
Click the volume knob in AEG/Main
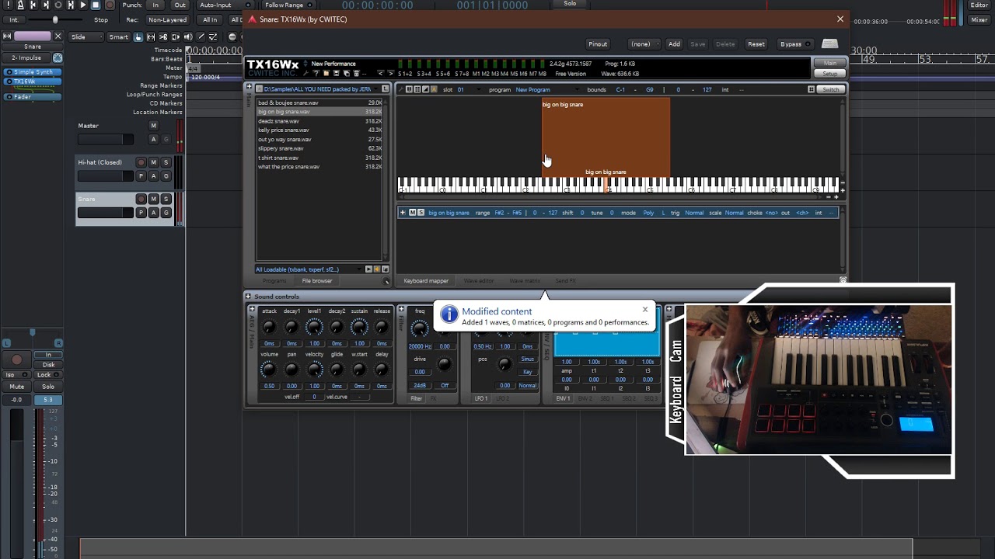click(269, 370)
